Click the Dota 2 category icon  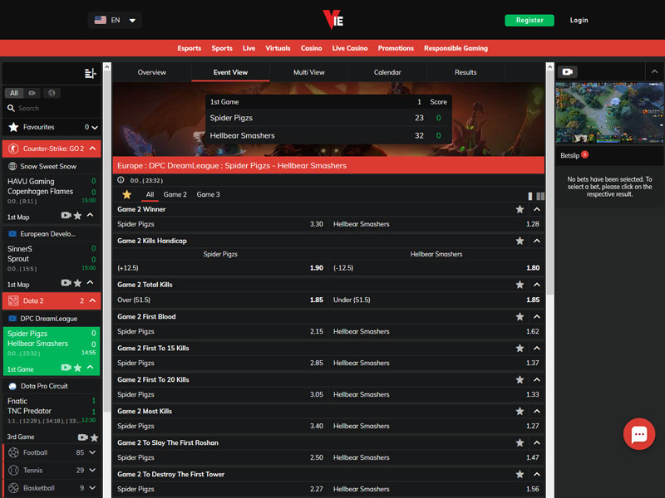(13, 300)
